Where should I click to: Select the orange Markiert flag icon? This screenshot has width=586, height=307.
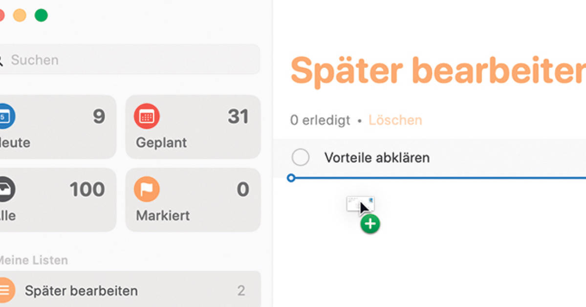[x=147, y=189]
